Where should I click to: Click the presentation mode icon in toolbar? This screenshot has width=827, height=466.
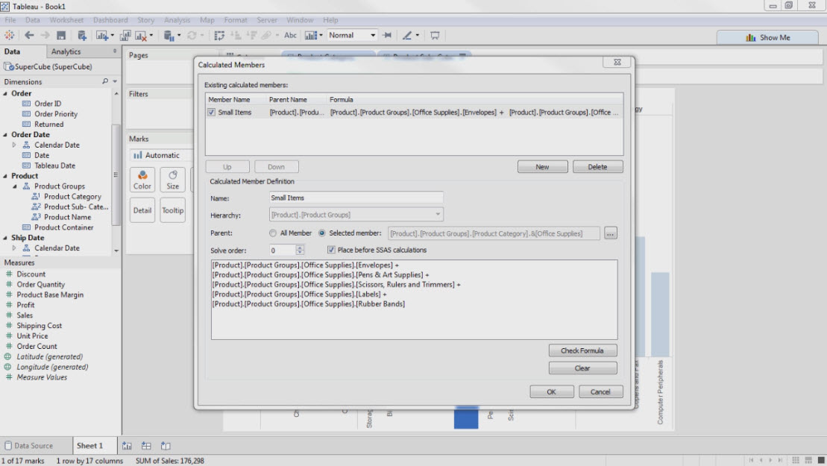coord(435,36)
